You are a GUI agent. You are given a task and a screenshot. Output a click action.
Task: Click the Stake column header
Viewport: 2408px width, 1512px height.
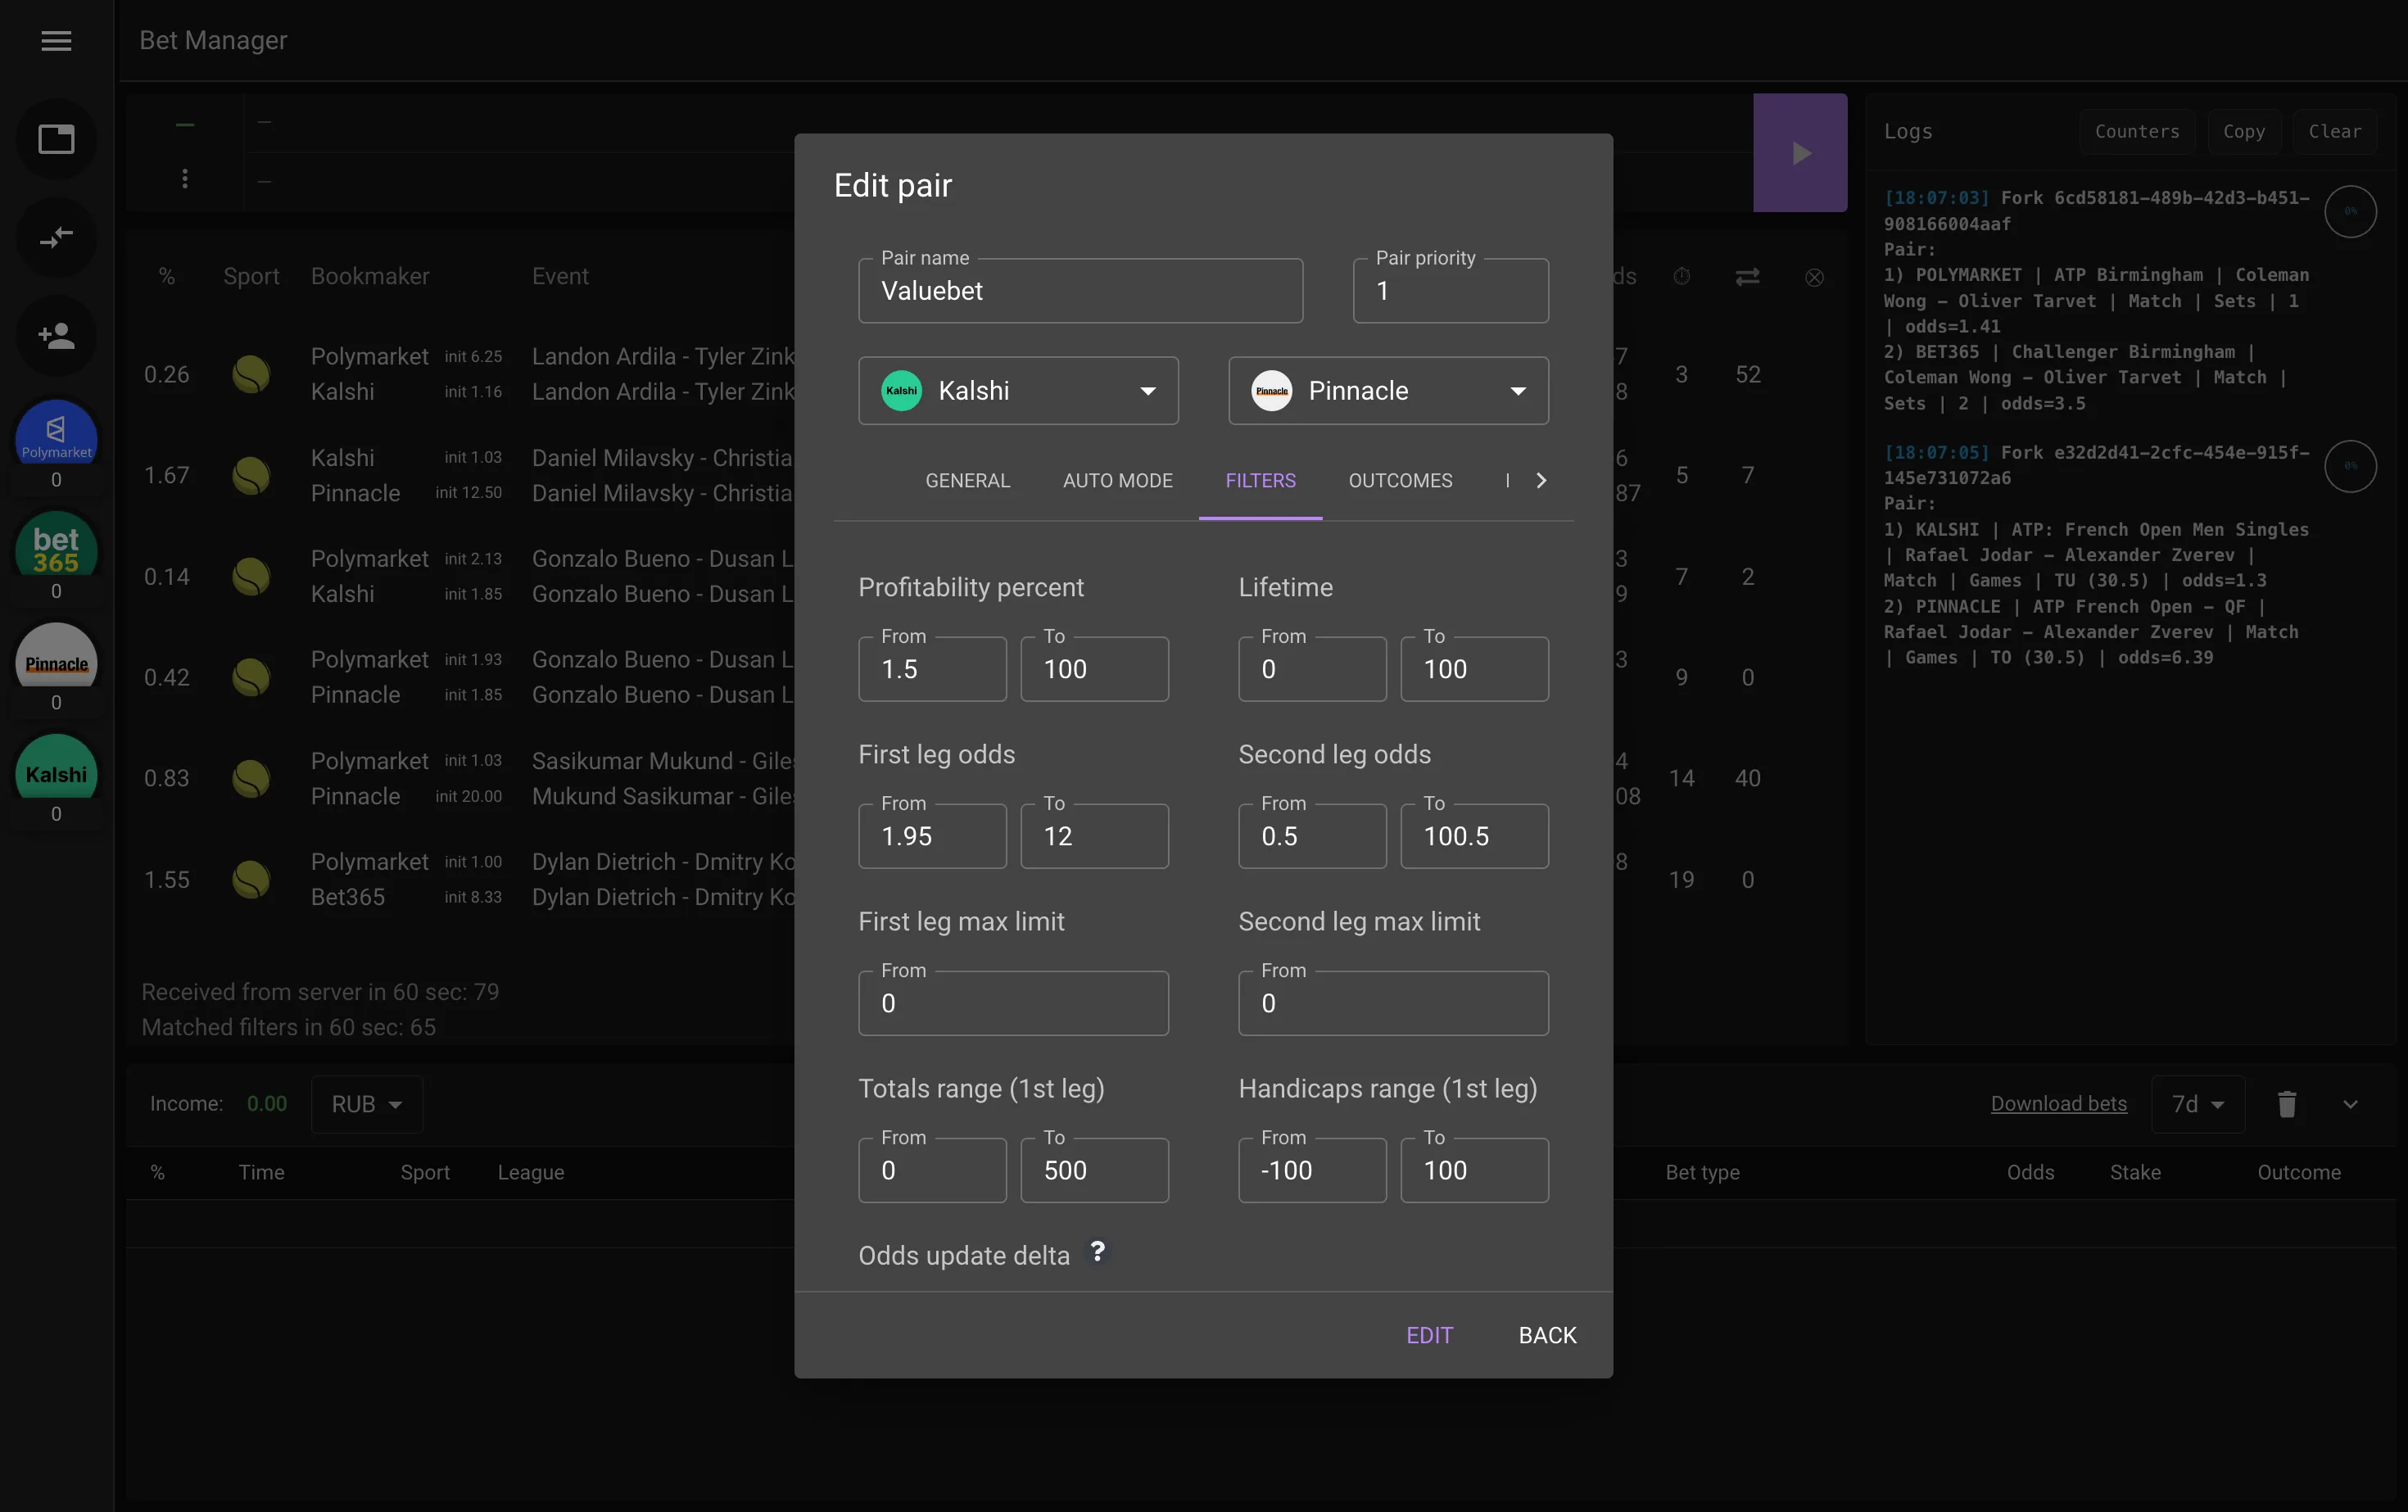click(x=2135, y=1172)
